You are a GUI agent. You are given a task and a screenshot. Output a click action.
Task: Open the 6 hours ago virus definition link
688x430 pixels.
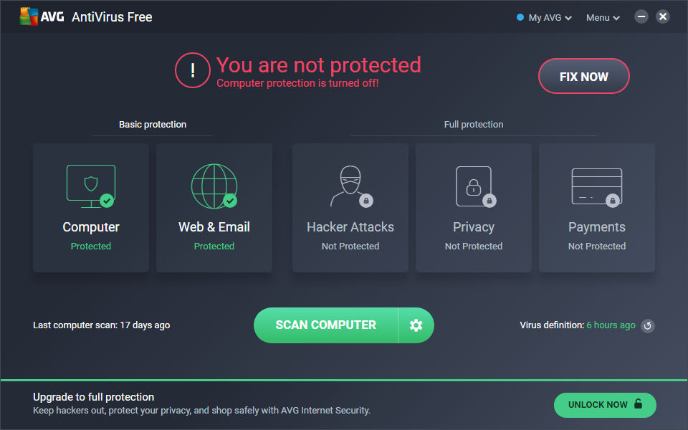tap(611, 325)
